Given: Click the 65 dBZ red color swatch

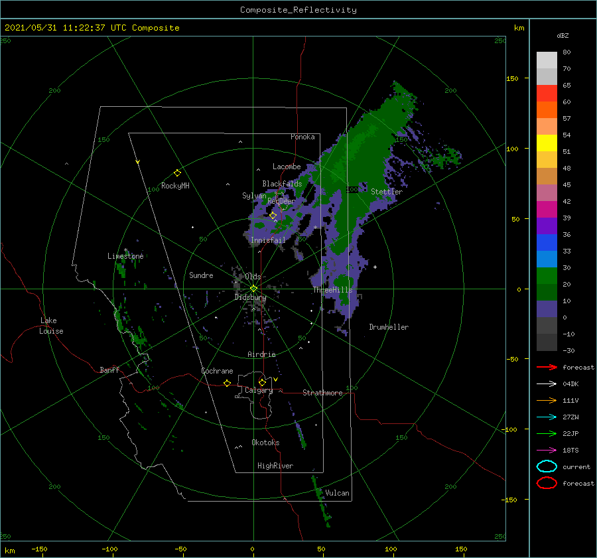Looking at the screenshot, I should pos(547,93).
